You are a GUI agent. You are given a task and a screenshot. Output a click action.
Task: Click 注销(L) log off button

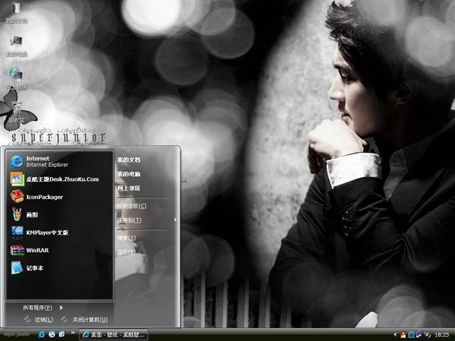tap(38, 320)
